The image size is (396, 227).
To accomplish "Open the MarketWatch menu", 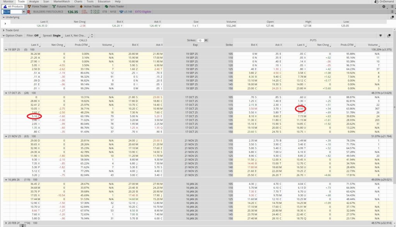I will [61, 2].
